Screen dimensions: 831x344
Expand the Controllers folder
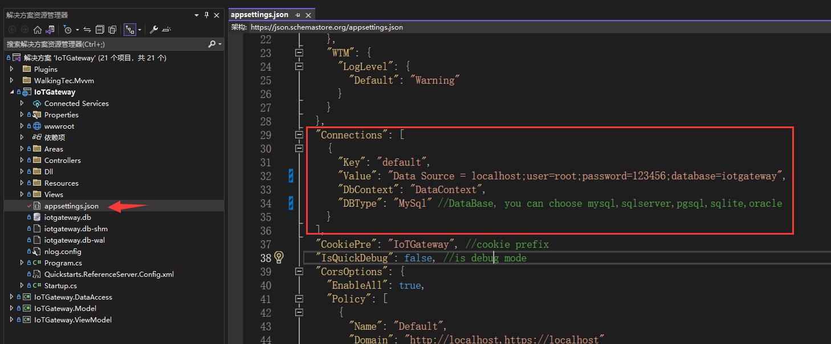[22, 160]
